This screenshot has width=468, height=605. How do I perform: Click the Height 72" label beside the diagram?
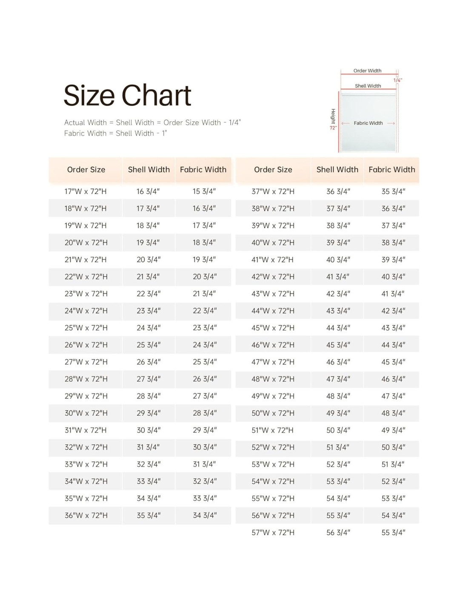333,119
